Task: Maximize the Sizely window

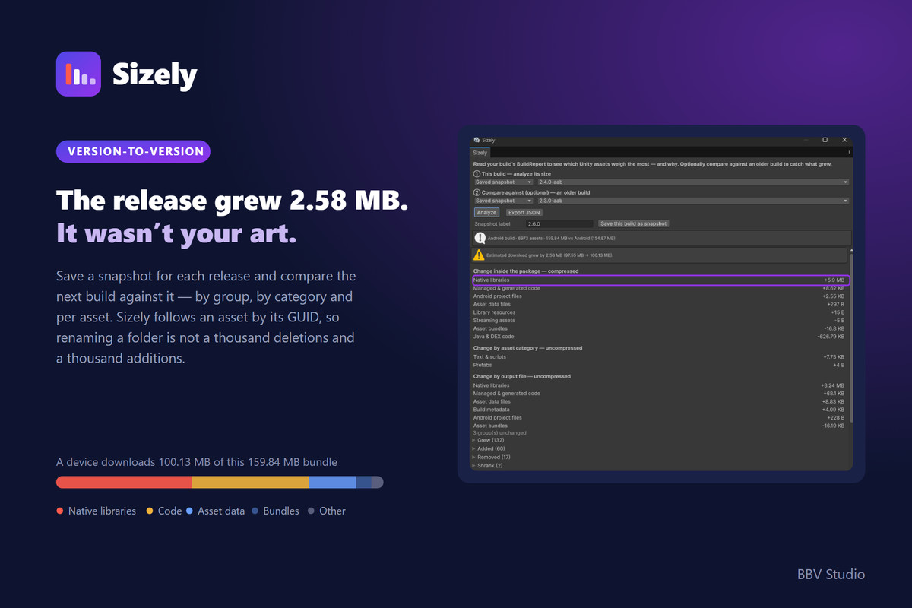Action: [825, 140]
